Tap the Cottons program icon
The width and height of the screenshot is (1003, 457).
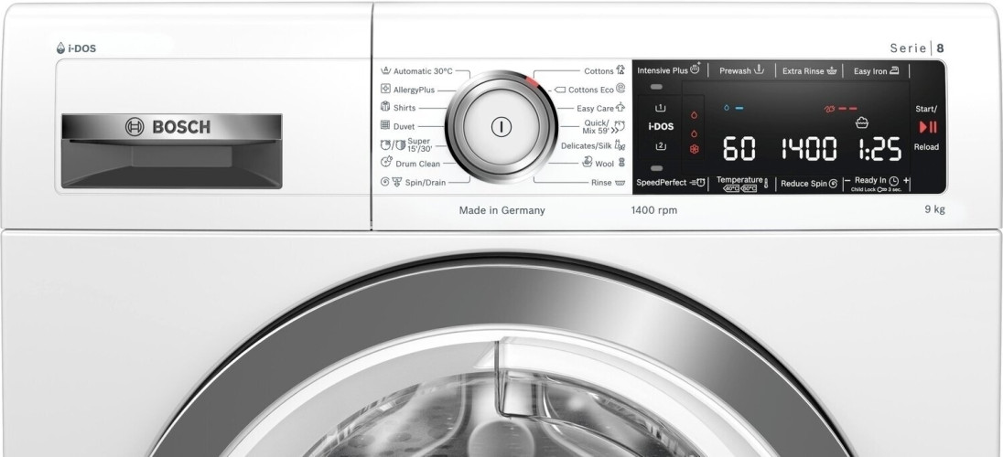pyautogui.click(x=620, y=70)
